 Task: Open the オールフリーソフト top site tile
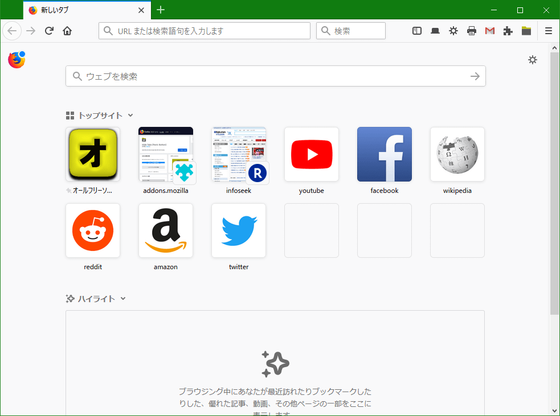[93, 154]
